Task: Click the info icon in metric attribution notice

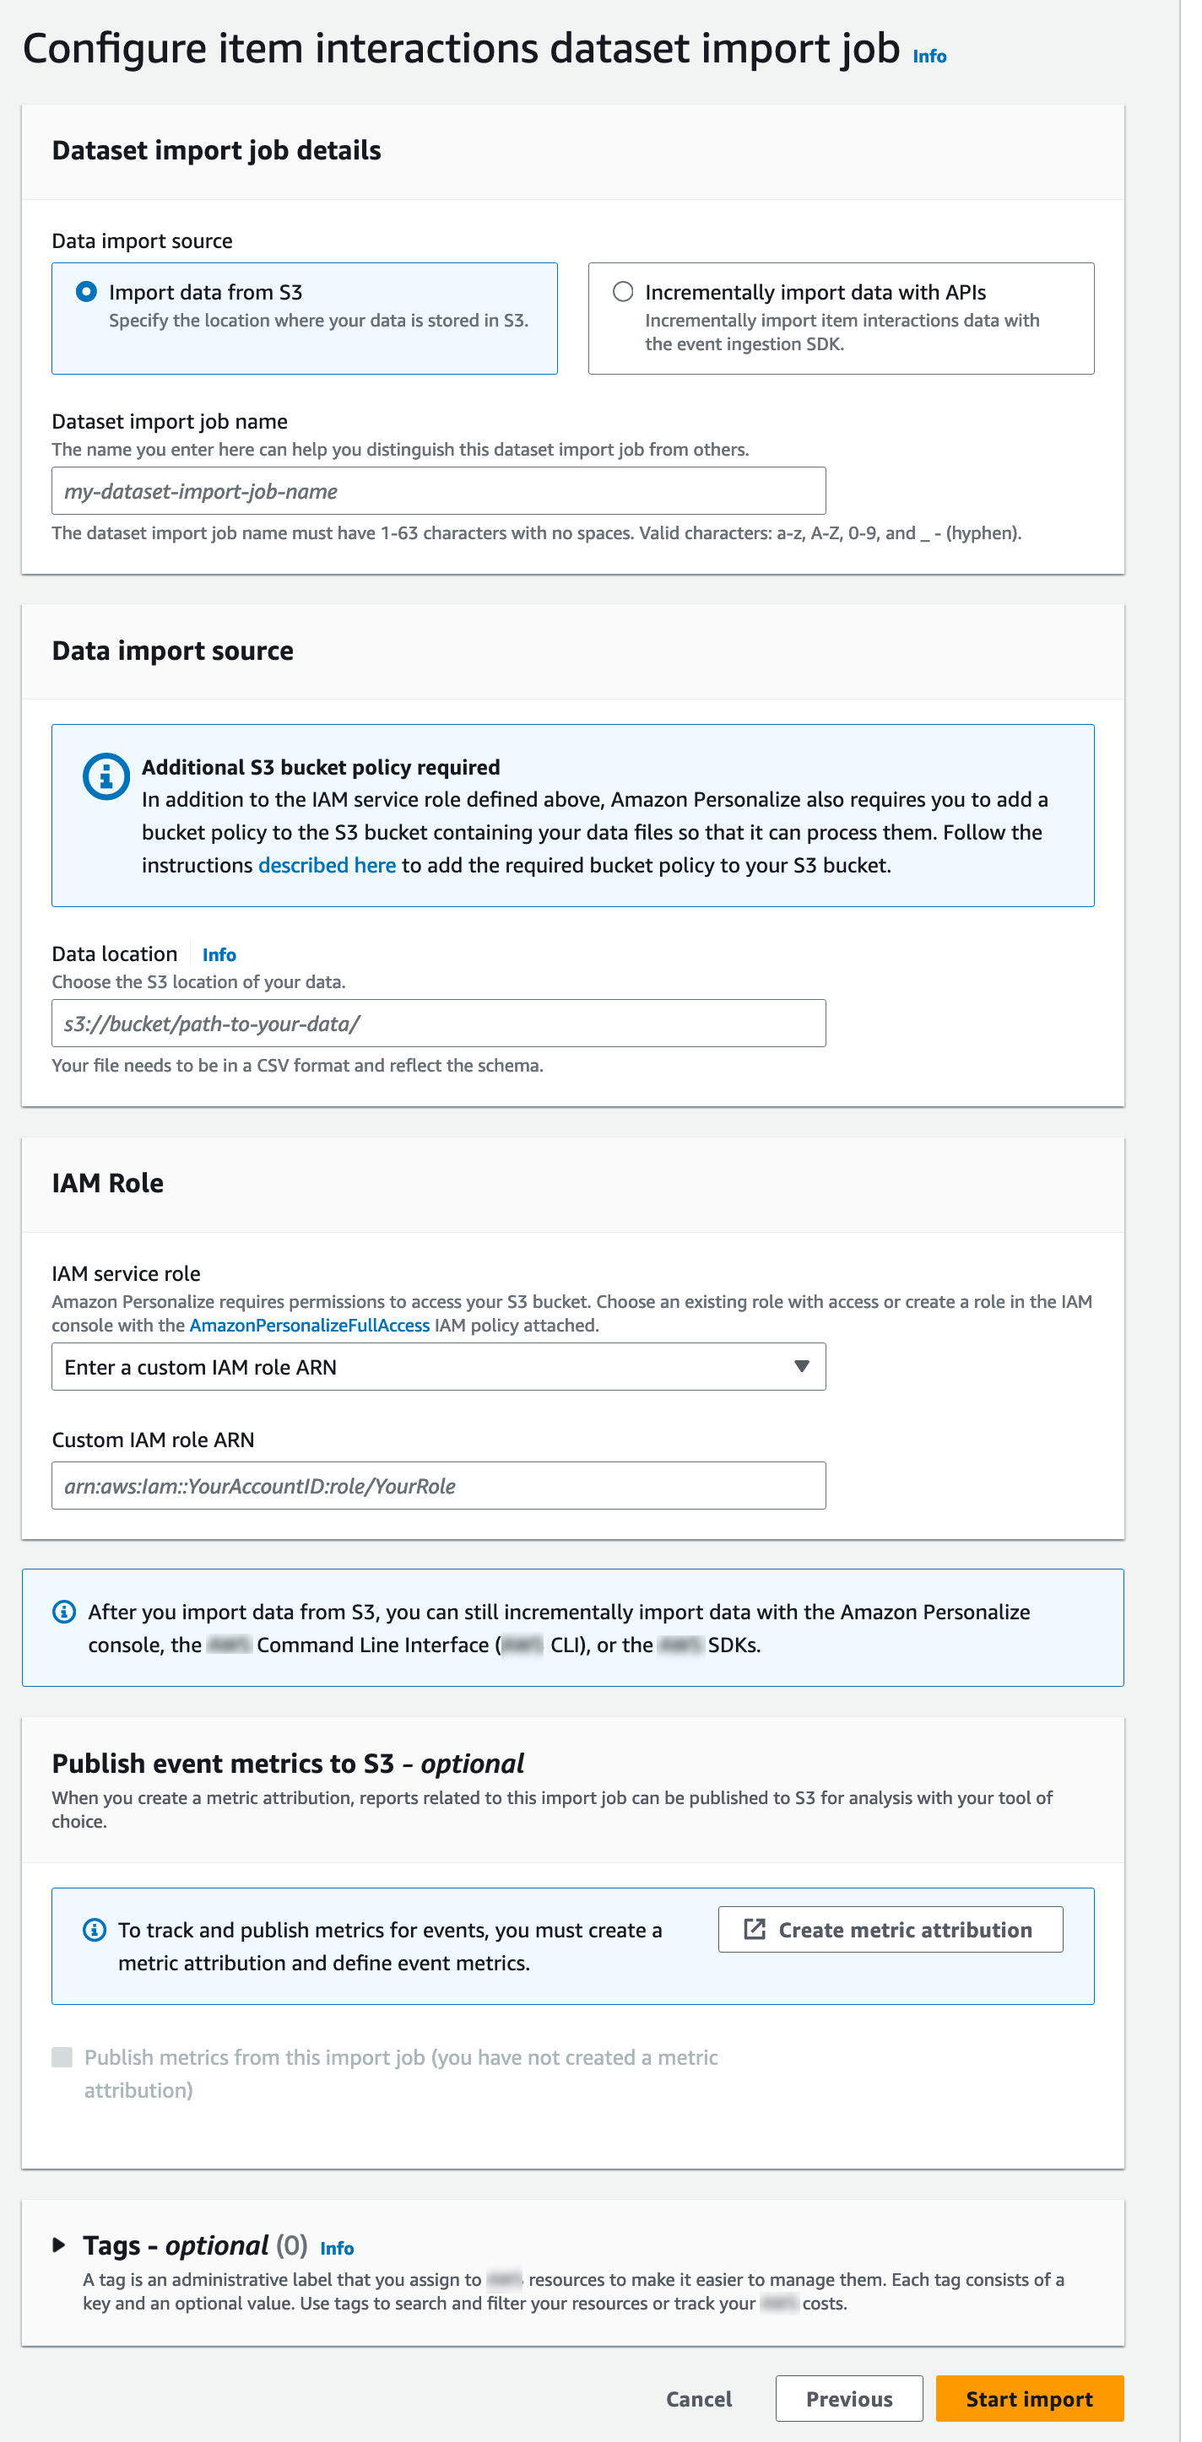Action: [95, 1929]
